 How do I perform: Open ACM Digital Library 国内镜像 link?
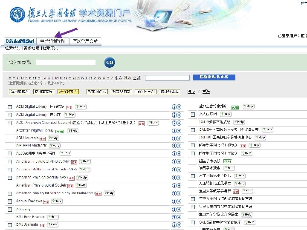pyautogui.click(x=40, y=106)
